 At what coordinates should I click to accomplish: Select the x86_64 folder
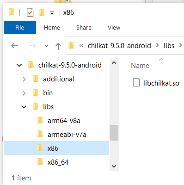point(58,162)
